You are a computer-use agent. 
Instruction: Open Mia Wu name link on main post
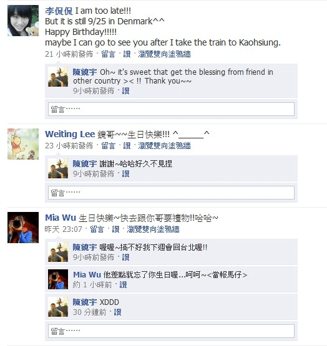click(x=61, y=218)
